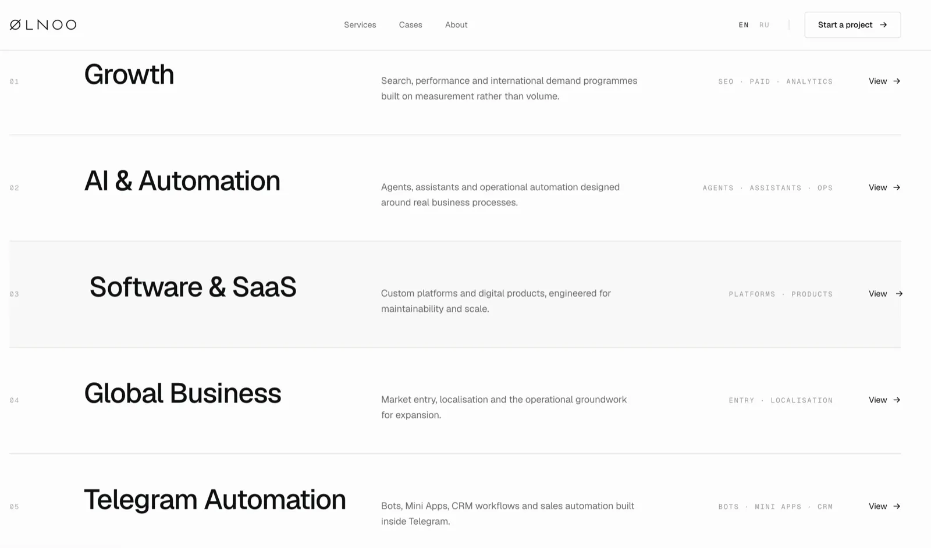This screenshot has height=548, width=931.
Task: Click the 'SEO · PAID · ANALYTICS' tag line
Action: coord(776,81)
